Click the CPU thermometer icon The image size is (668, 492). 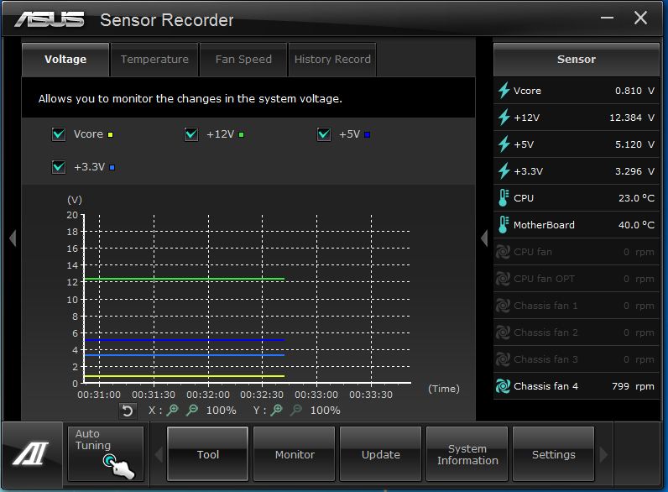coord(504,198)
